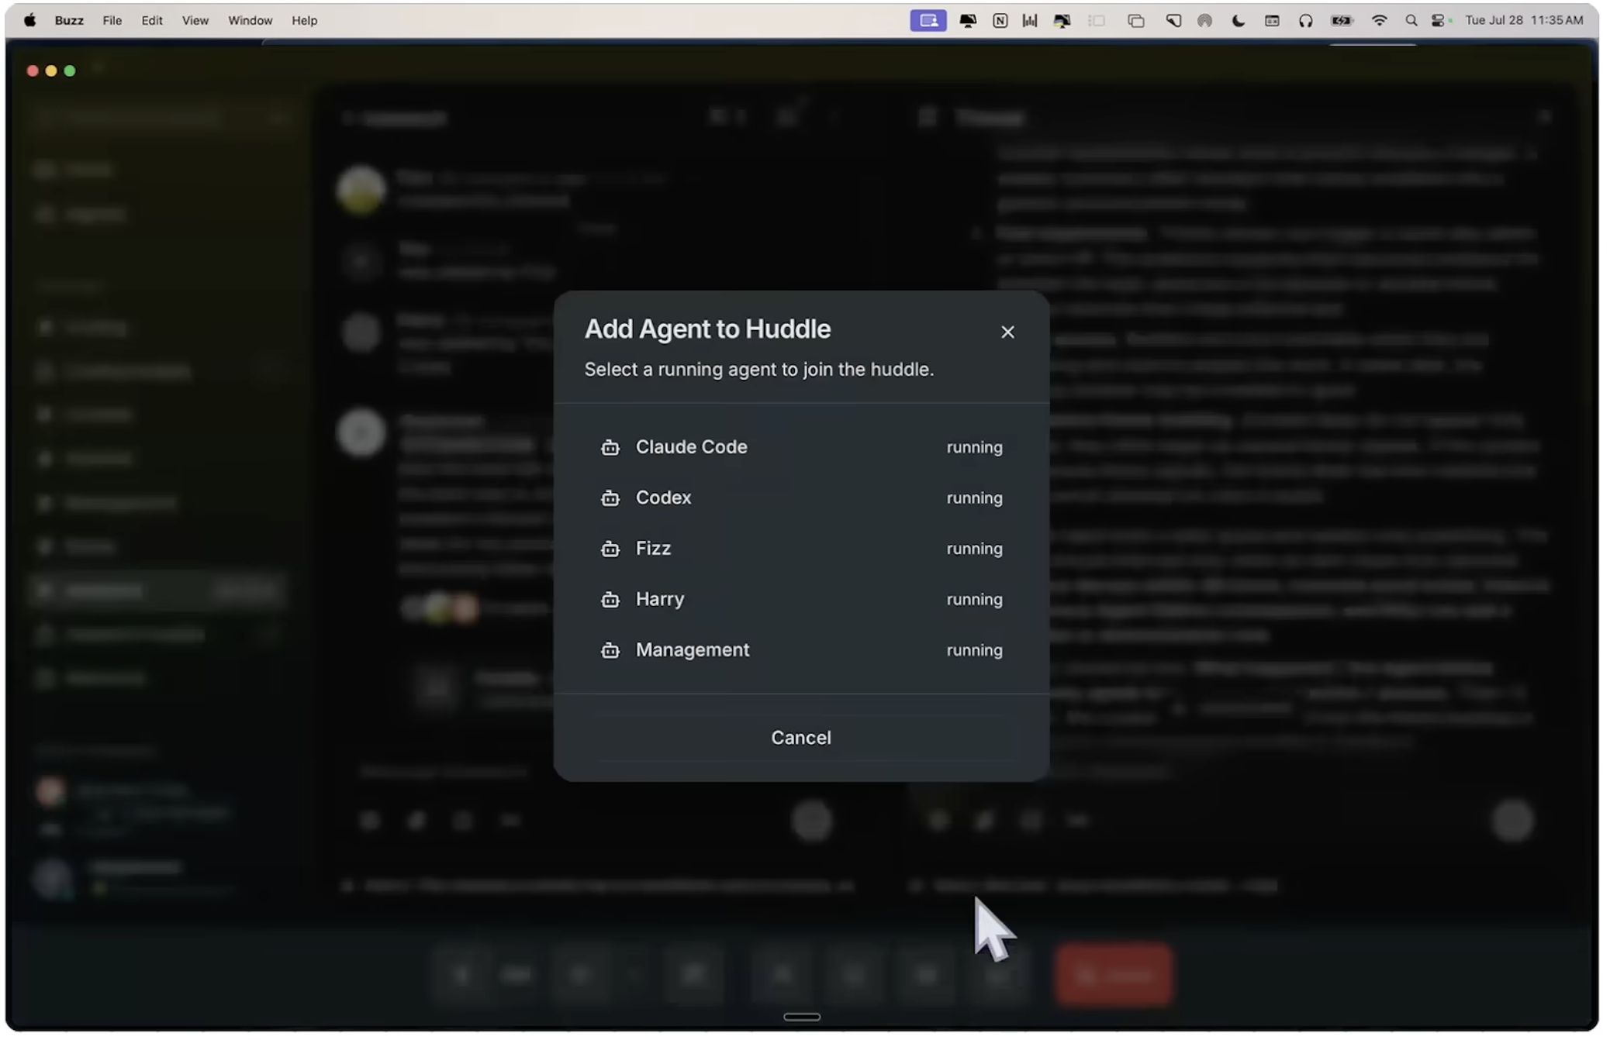Open the View menu

(x=195, y=21)
